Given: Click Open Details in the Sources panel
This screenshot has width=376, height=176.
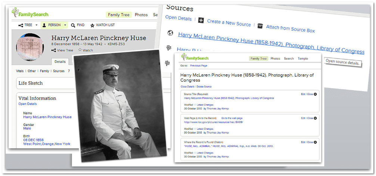Looking at the screenshot, I should (x=178, y=18).
